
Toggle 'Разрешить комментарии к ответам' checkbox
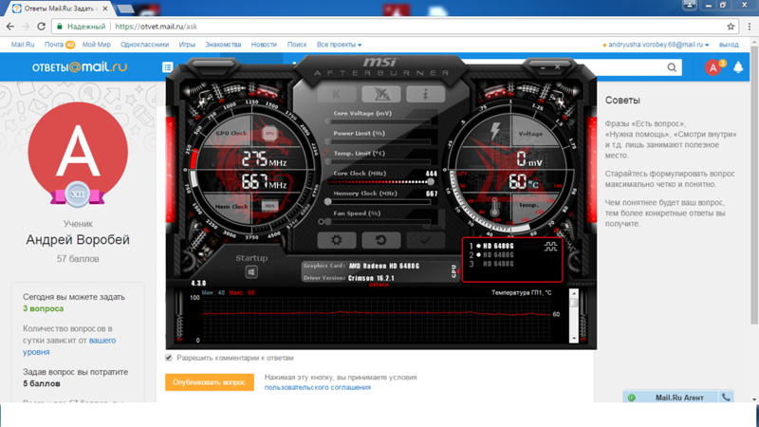point(169,358)
